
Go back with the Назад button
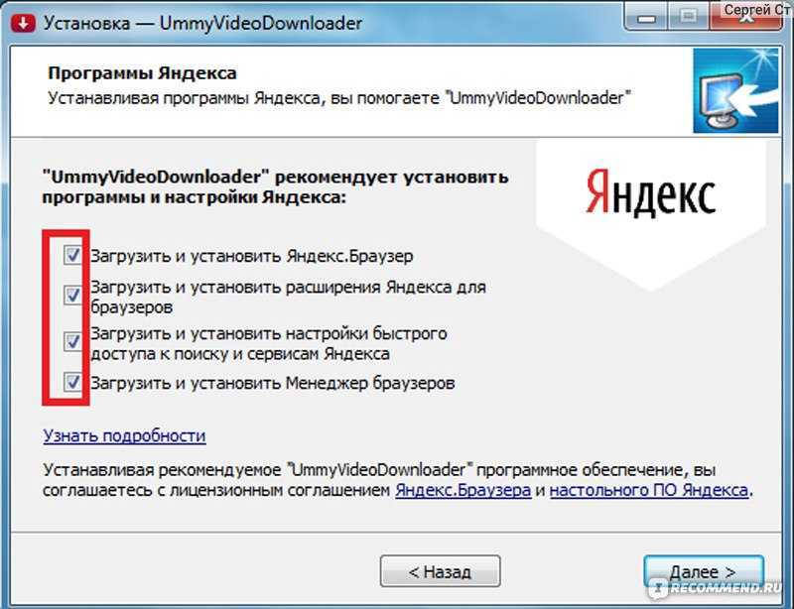tap(440, 571)
